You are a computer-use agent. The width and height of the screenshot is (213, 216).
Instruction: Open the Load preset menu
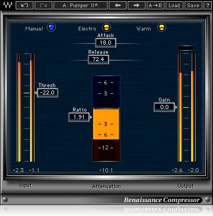pyautogui.click(x=174, y=6)
